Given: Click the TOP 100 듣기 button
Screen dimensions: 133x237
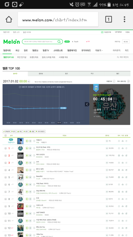Looking at the screenshot, I should (40, 131).
